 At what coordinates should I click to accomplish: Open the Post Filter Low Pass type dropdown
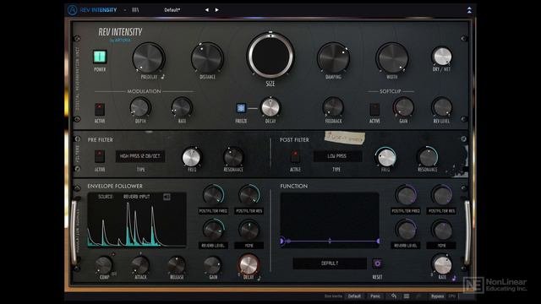[337, 156]
